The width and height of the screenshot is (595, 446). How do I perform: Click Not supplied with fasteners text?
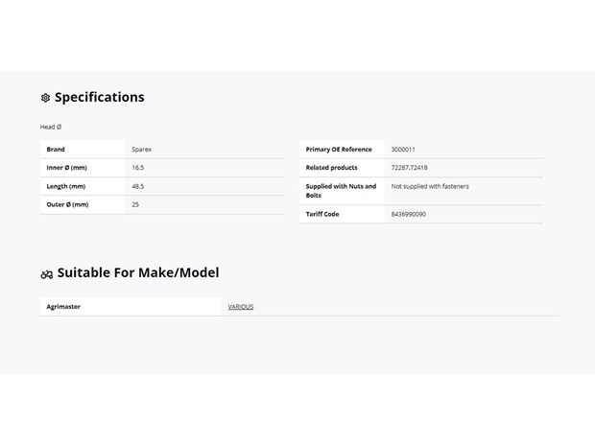pyautogui.click(x=430, y=186)
